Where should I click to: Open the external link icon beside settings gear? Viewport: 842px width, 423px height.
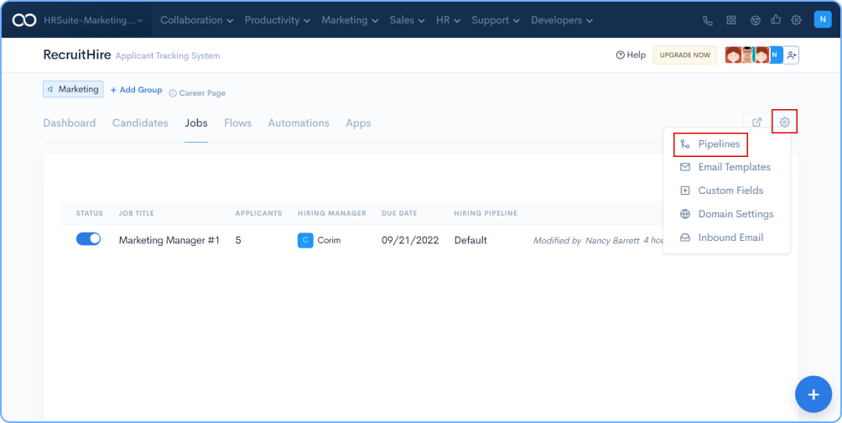point(756,123)
